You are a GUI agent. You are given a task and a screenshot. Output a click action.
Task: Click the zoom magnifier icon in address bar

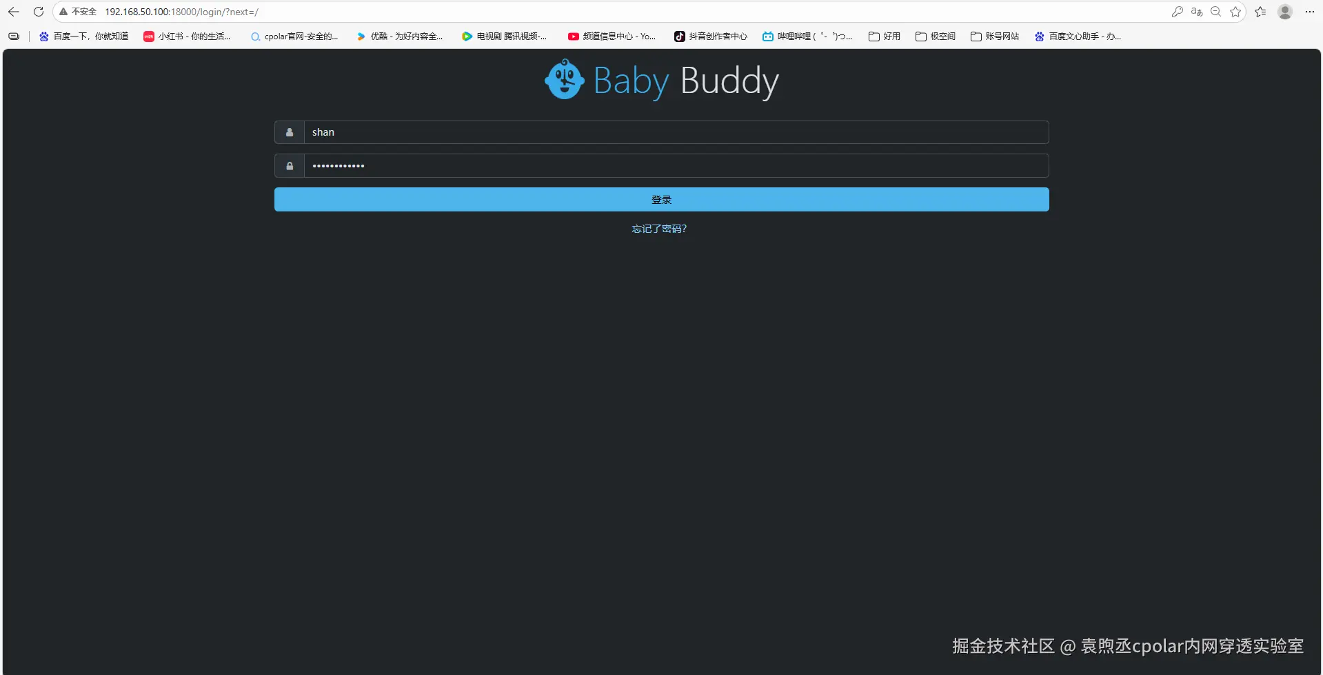point(1216,12)
